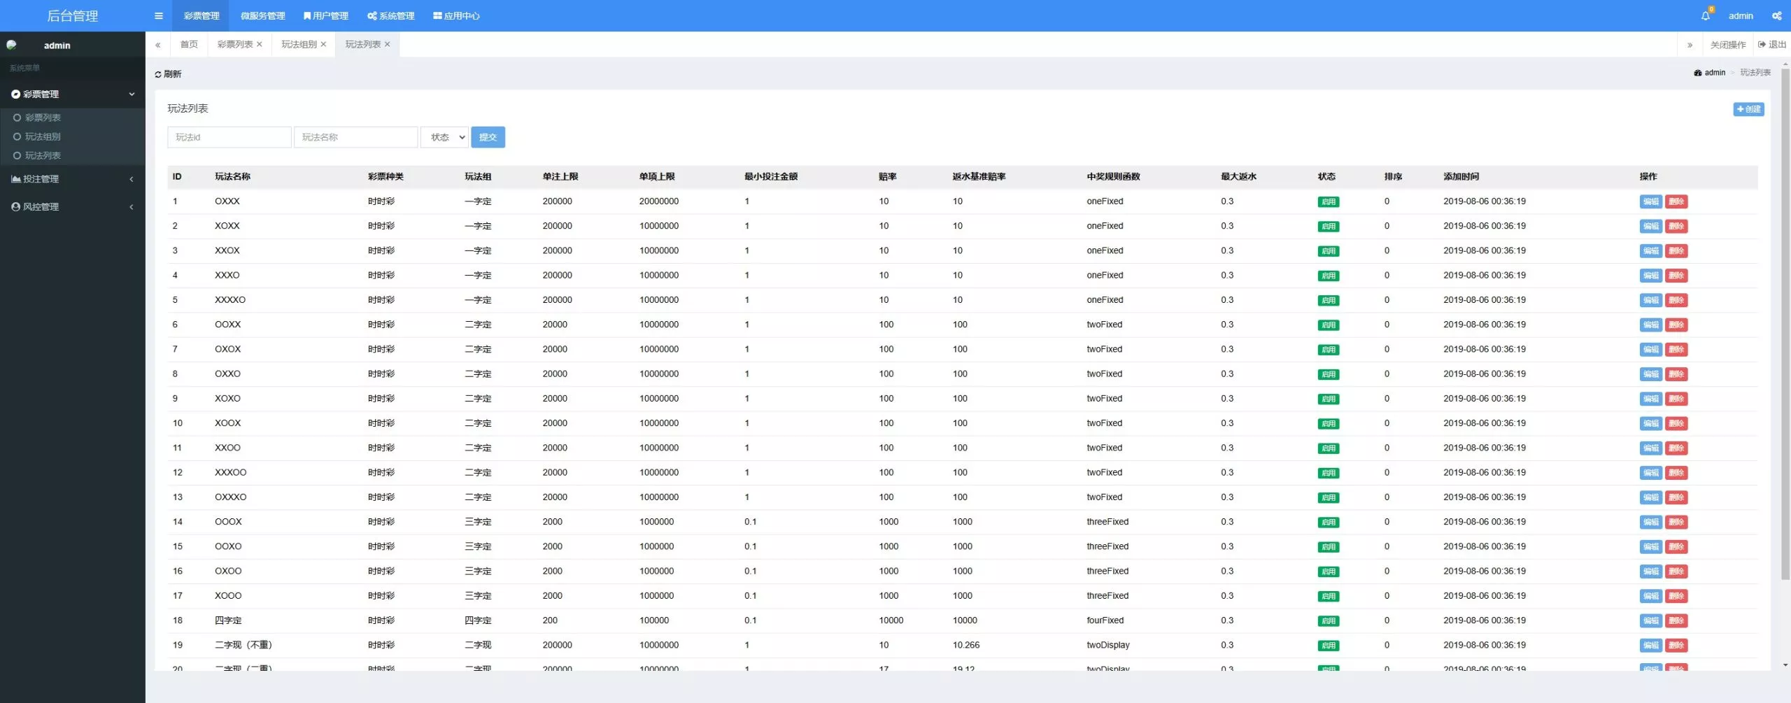Toggle the hamburger sidebar menu icon
1791x703 pixels.
pos(159,15)
